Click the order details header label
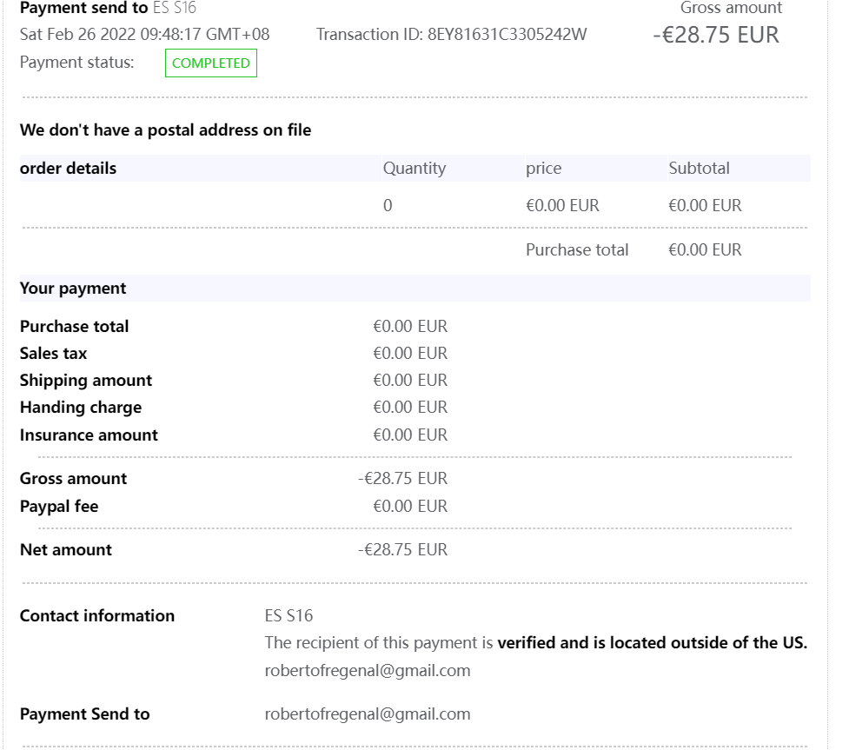Image resolution: width=849 pixels, height=750 pixels. 68,169
